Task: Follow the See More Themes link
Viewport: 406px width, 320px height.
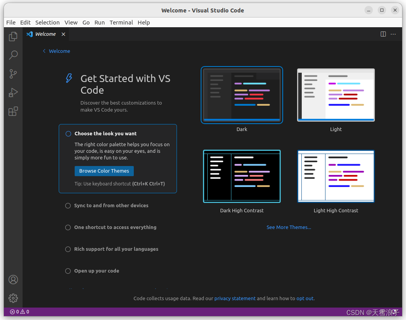Action: click(x=289, y=227)
